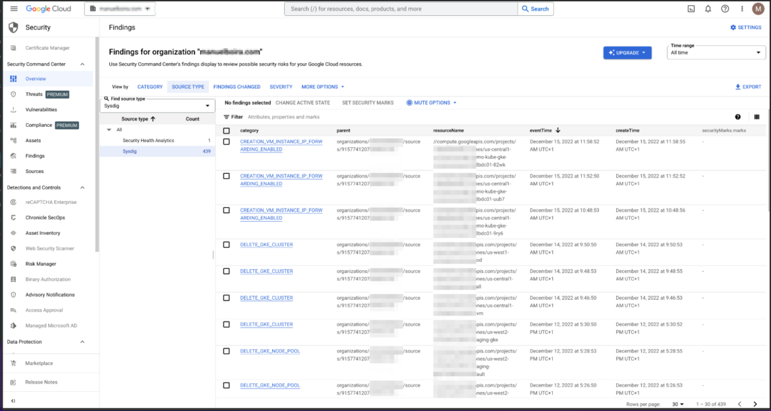Image resolution: width=771 pixels, height=411 pixels.
Task: Click the search resources input field
Action: (x=401, y=9)
